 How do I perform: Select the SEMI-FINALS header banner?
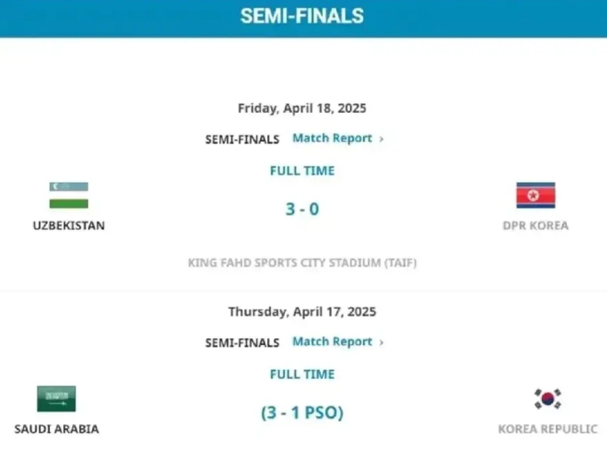pyautogui.click(x=303, y=19)
